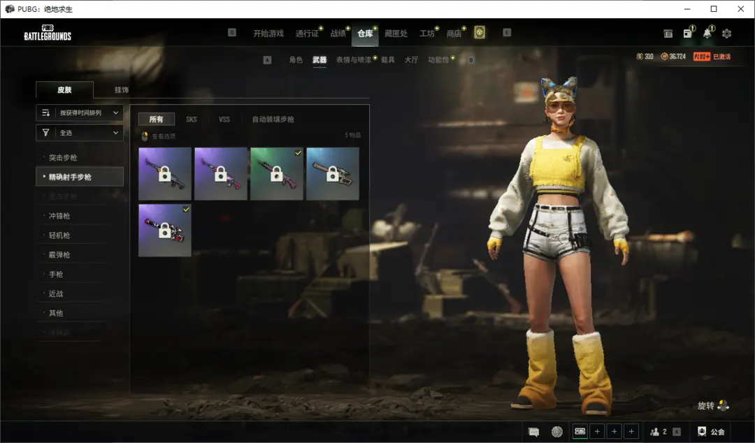Select the green checked rifle skin

277,174
